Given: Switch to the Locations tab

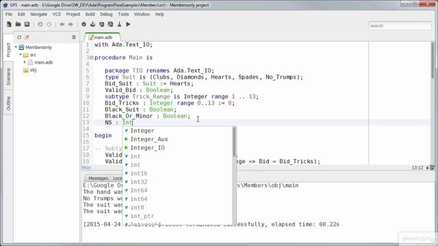Looking at the screenshot, I should (117, 178).
